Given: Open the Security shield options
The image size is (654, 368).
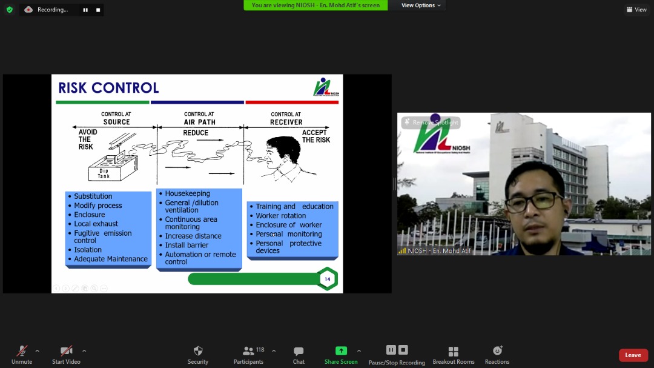Looking at the screenshot, I should [197, 355].
